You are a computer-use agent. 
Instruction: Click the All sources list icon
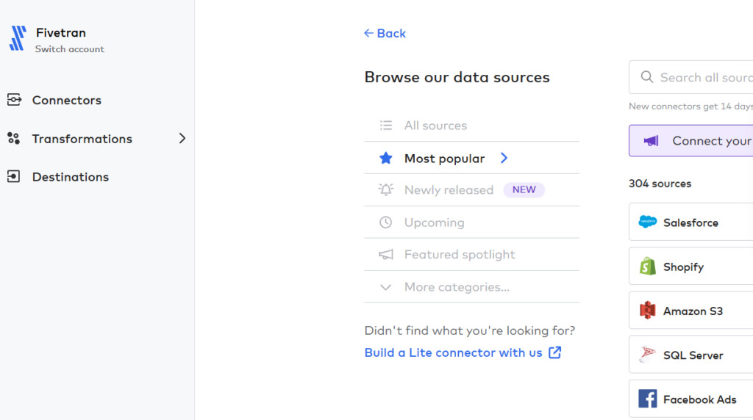click(385, 126)
